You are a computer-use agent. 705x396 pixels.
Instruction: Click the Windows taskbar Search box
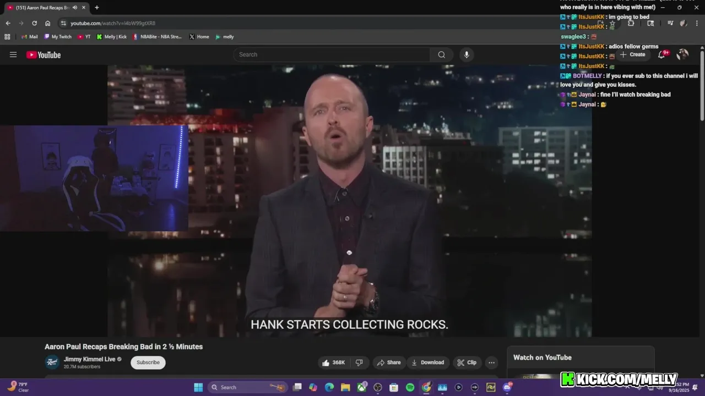click(x=248, y=387)
